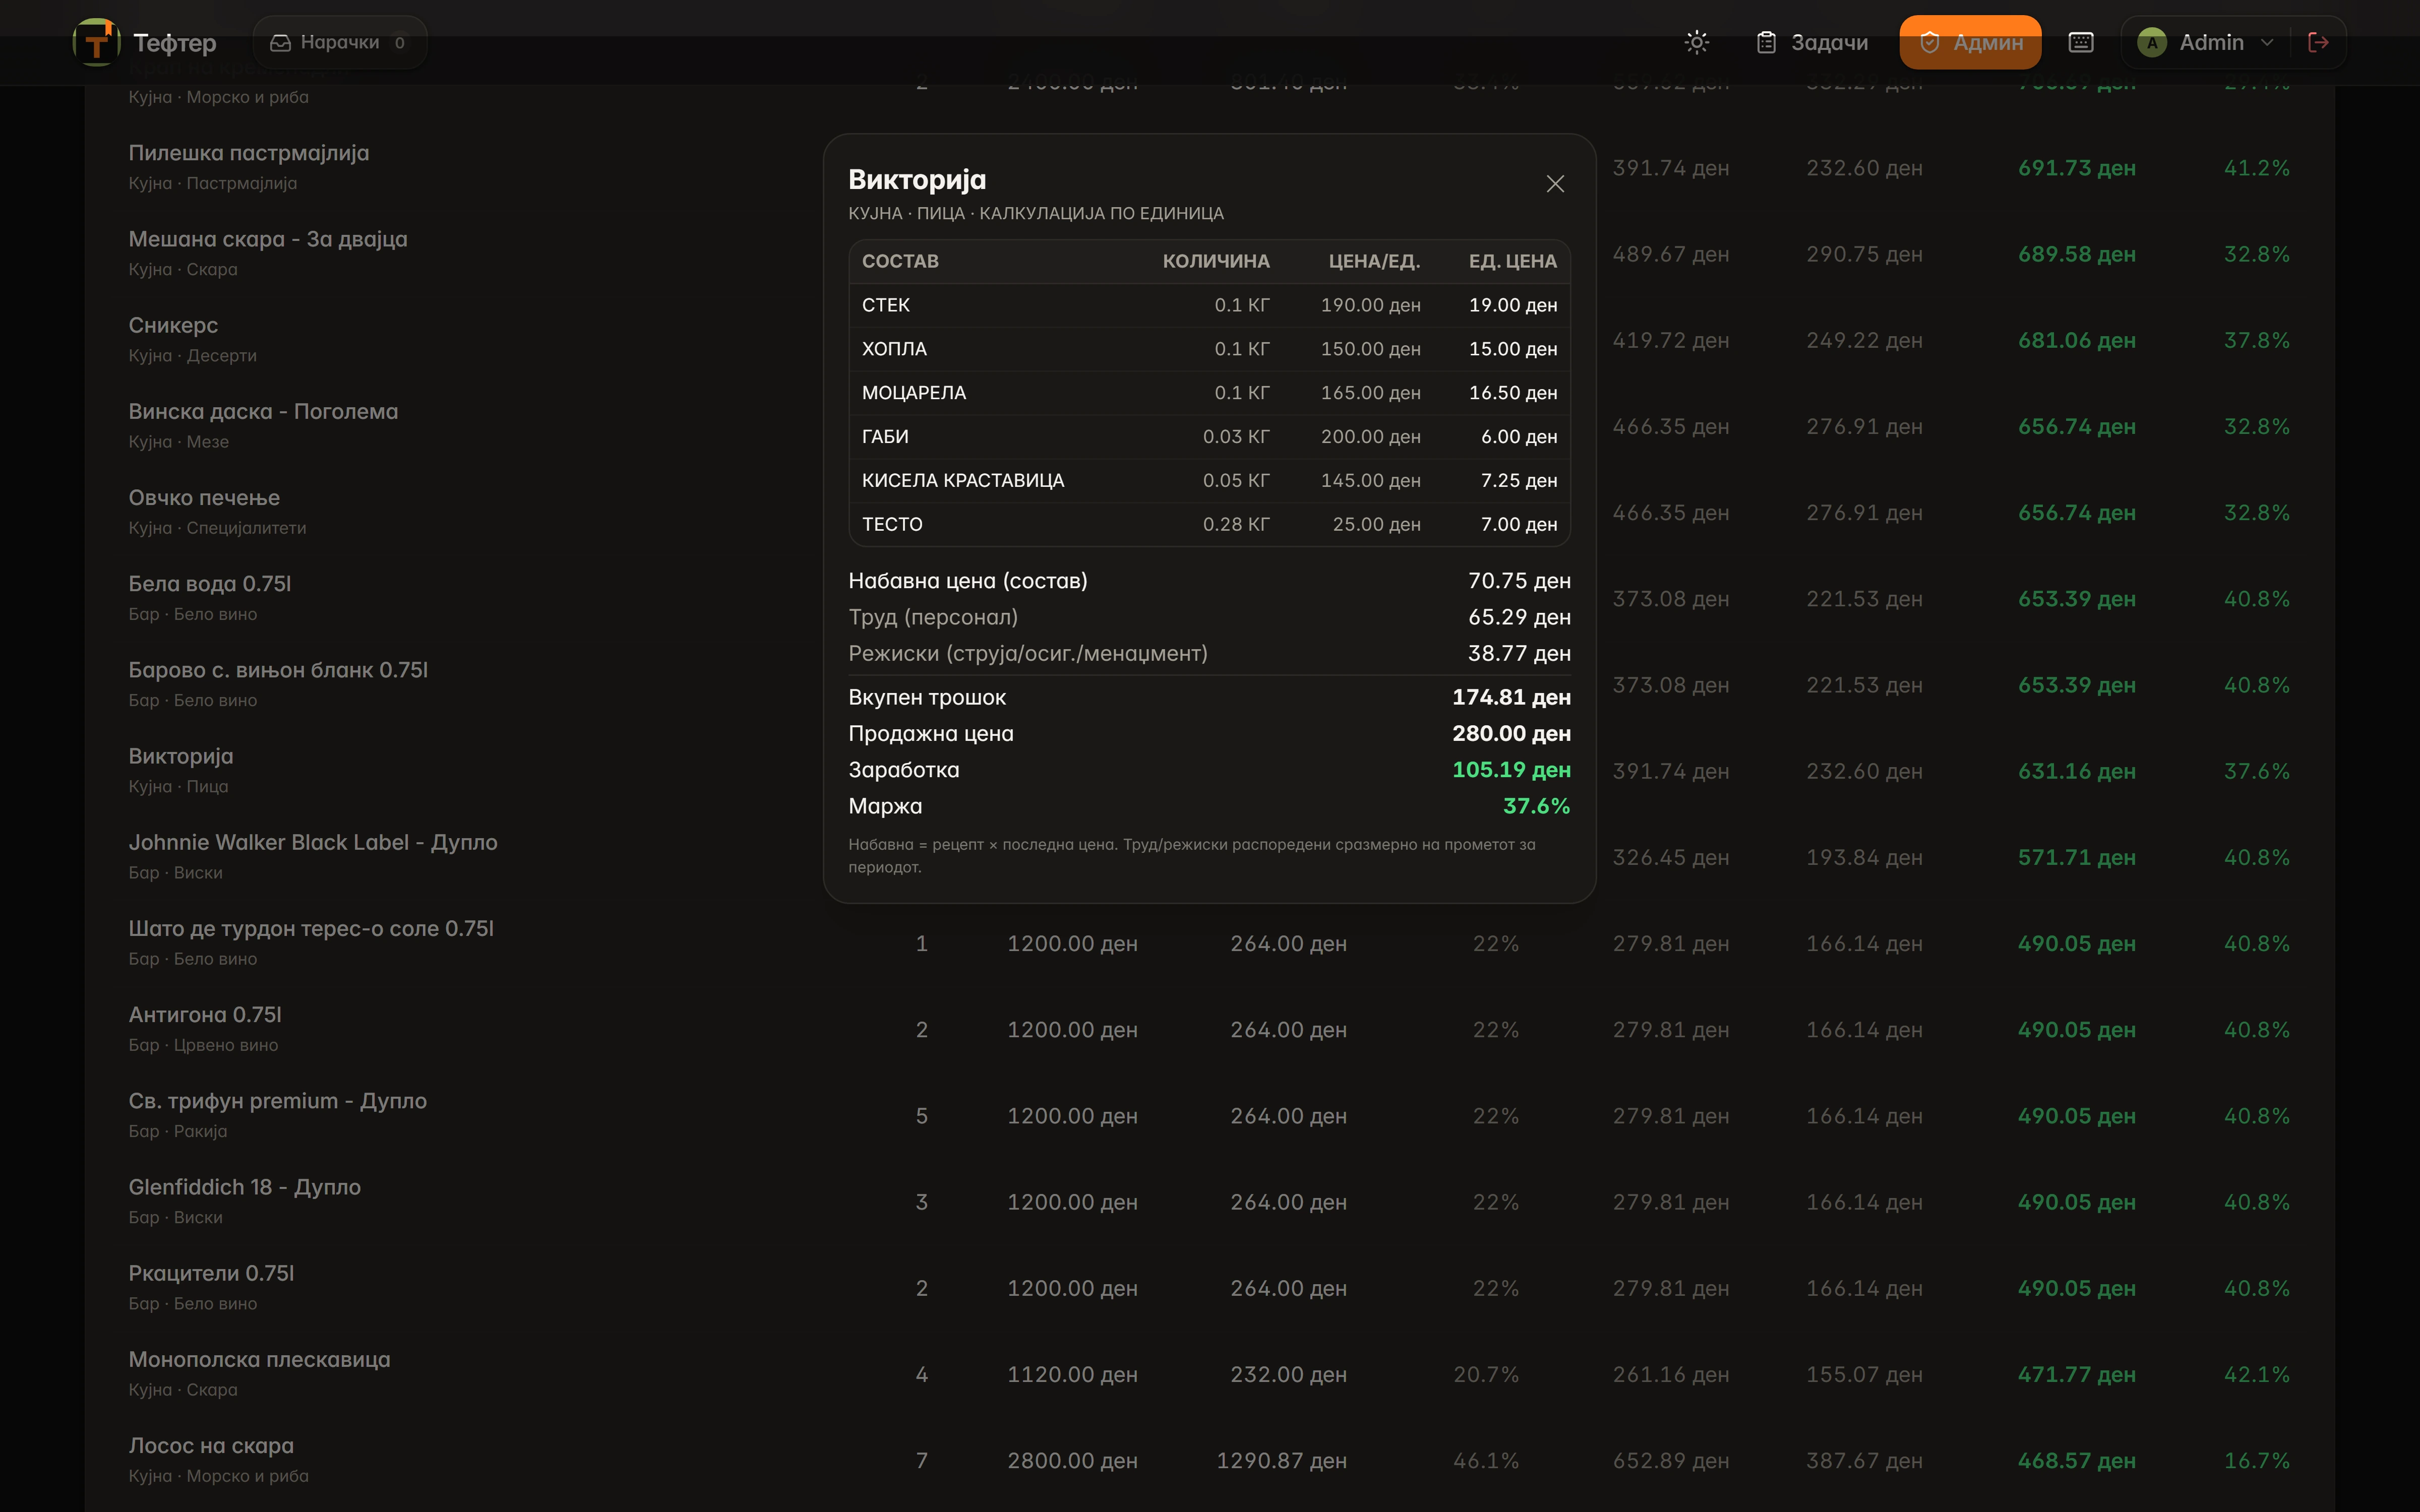Expand the Admin user dropdown
Image resolution: width=2420 pixels, height=1512 pixels.
[2206, 42]
